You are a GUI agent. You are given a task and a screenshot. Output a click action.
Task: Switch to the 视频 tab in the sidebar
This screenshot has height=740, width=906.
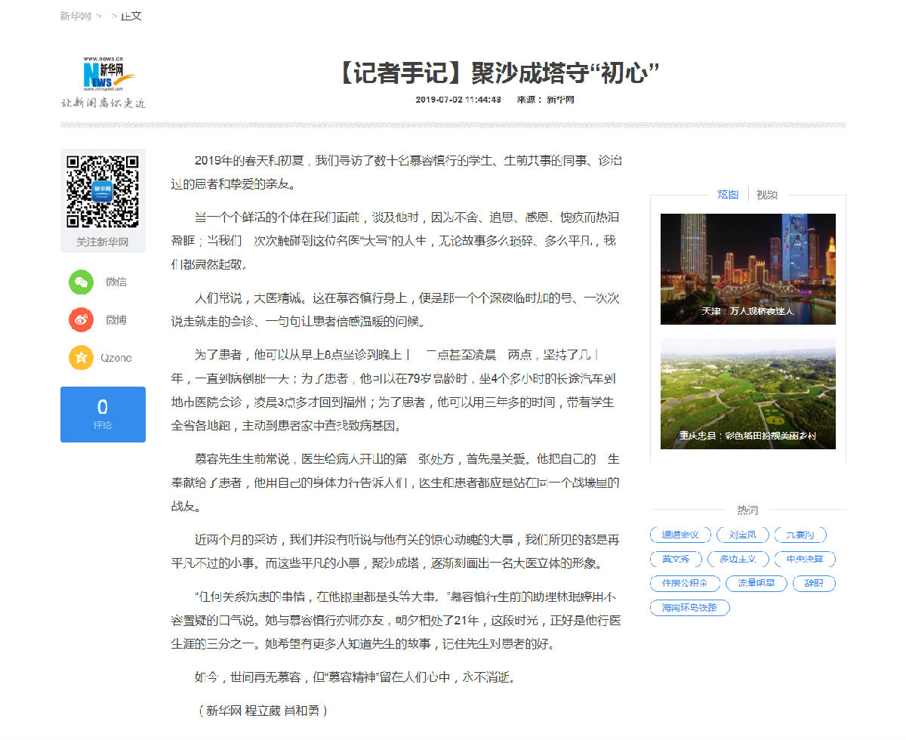click(766, 194)
